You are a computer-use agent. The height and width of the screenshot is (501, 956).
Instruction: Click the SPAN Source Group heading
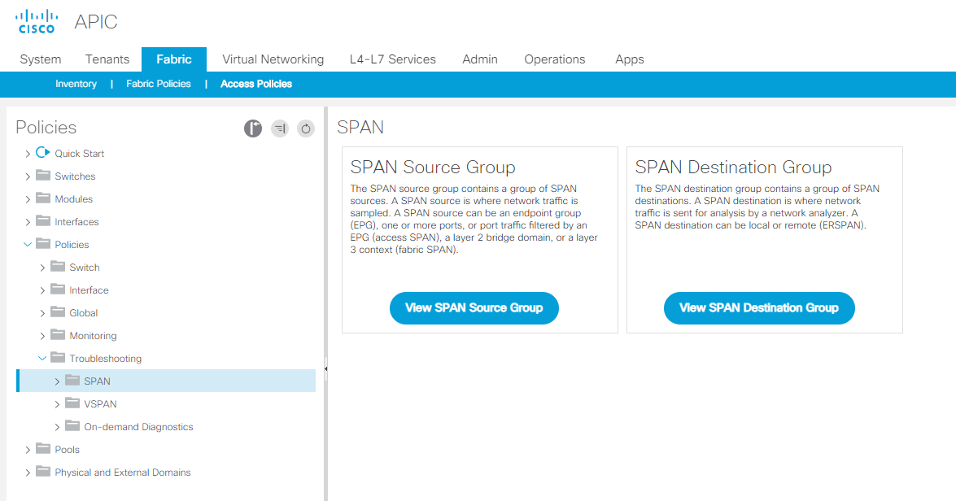[x=433, y=167]
